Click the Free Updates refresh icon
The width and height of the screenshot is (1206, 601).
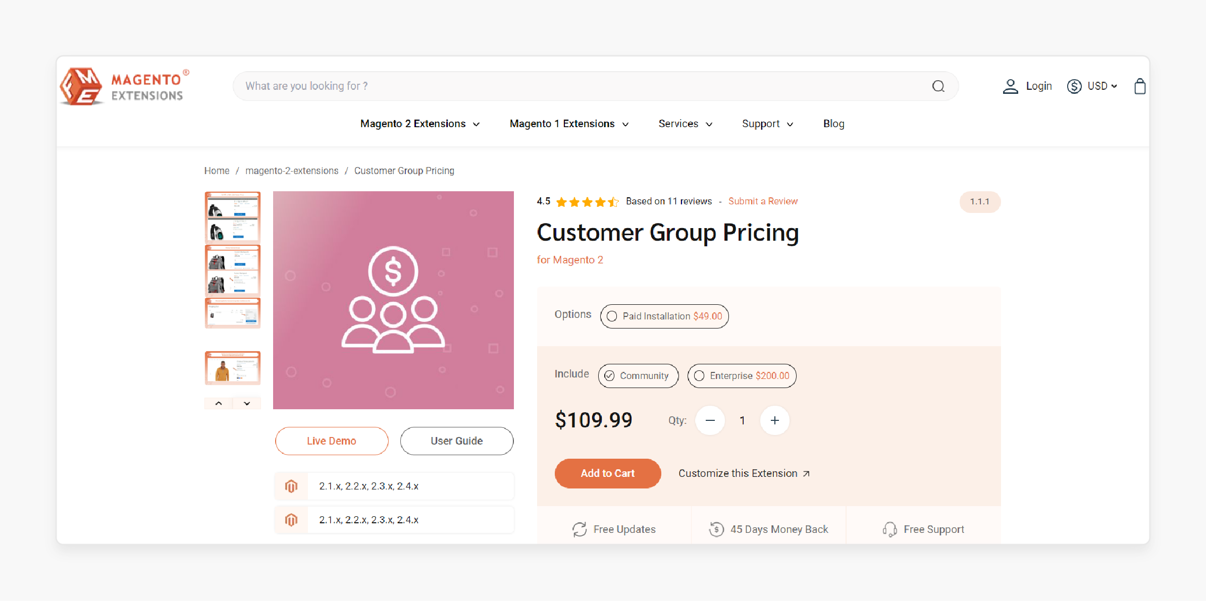(580, 529)
